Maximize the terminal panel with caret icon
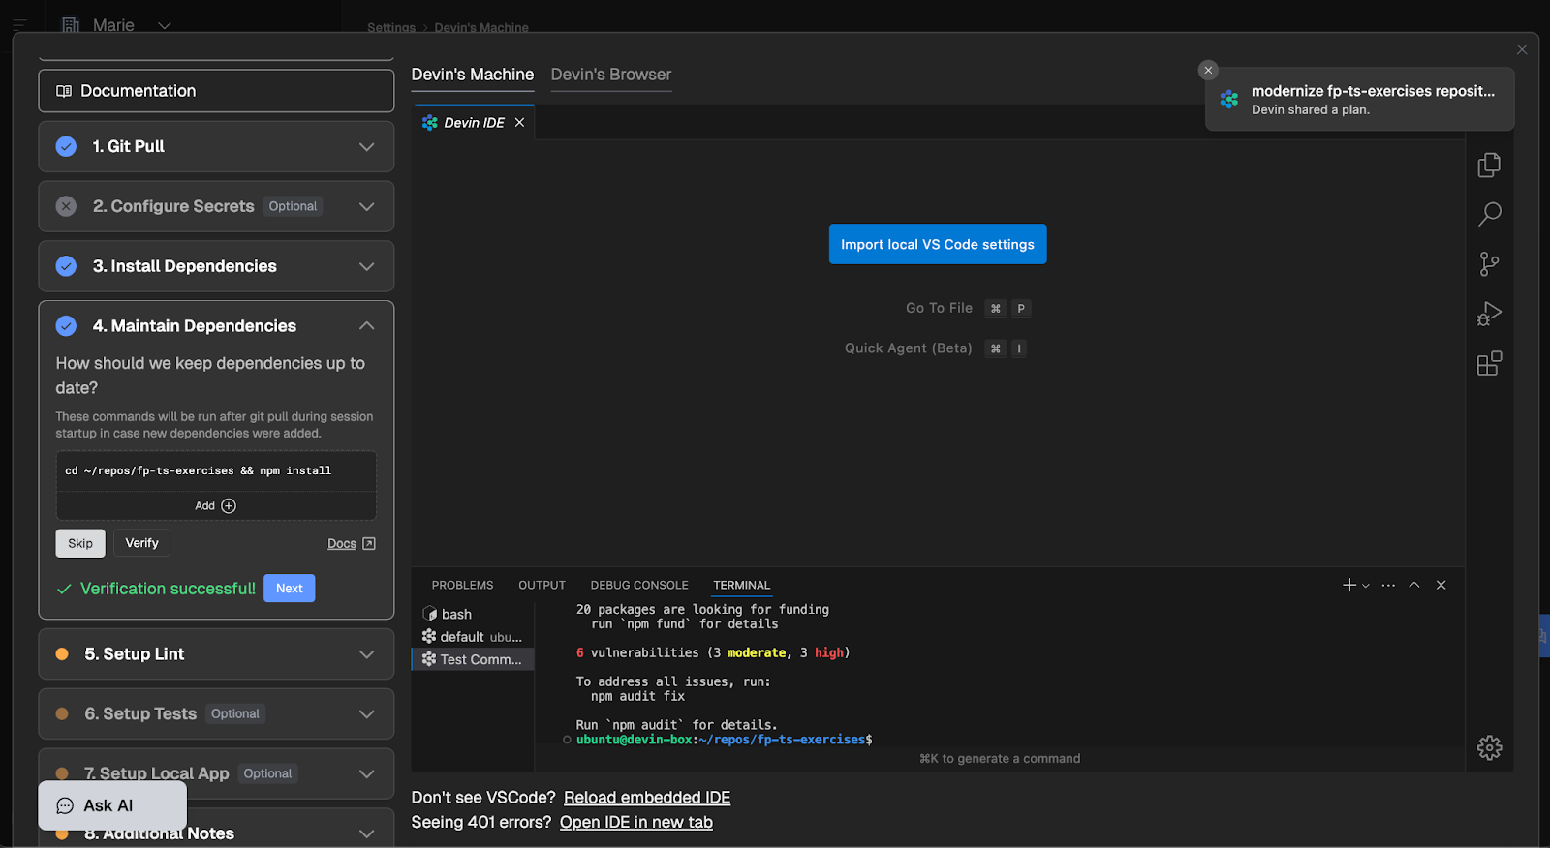Screen dimensions: 1550x848 click(x=1414, y=585)
